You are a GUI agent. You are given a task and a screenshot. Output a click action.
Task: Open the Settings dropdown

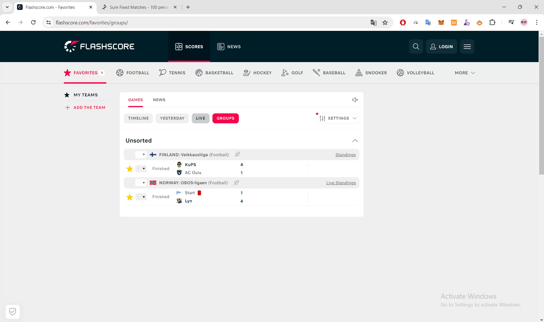pos(338,118)
